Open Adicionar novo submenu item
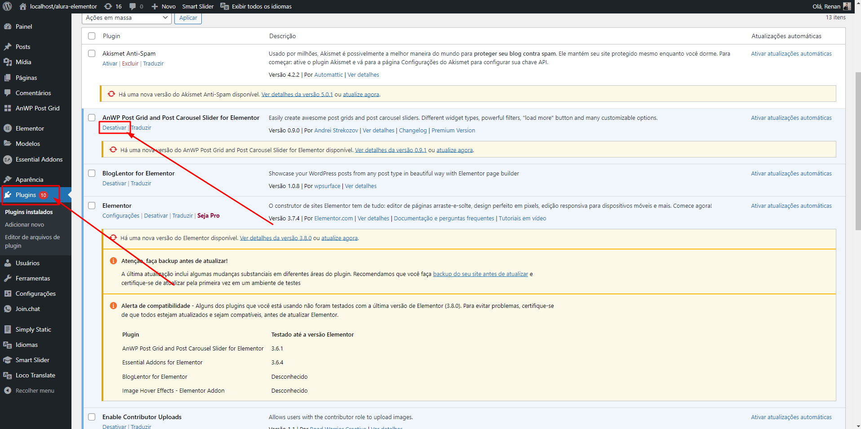The image size is (861, 429). tap(24, 224)
